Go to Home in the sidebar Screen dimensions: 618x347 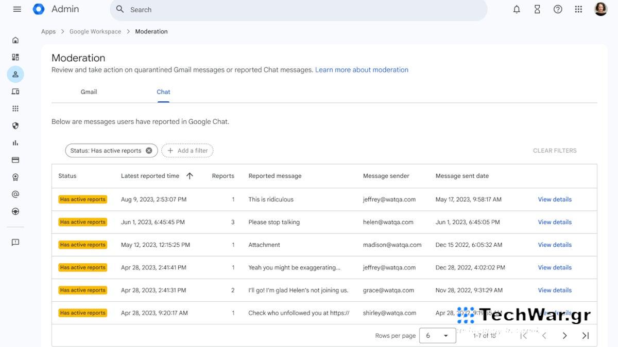[x=15, y=40]
